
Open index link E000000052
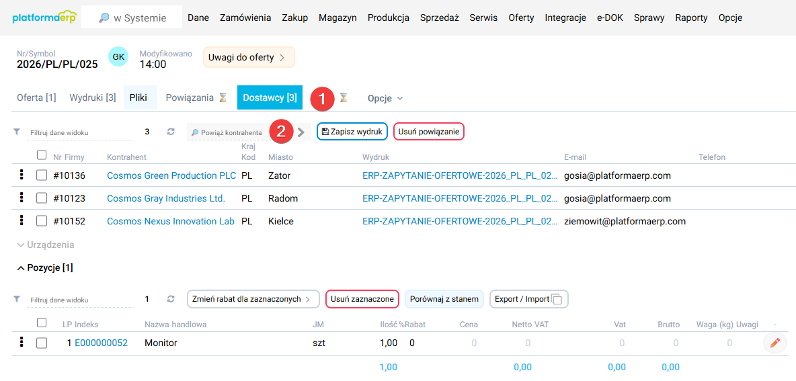(101, 343)
